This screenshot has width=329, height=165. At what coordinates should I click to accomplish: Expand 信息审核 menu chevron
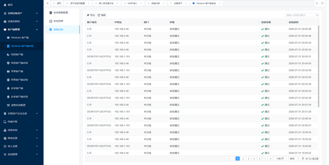pos(37,130)
